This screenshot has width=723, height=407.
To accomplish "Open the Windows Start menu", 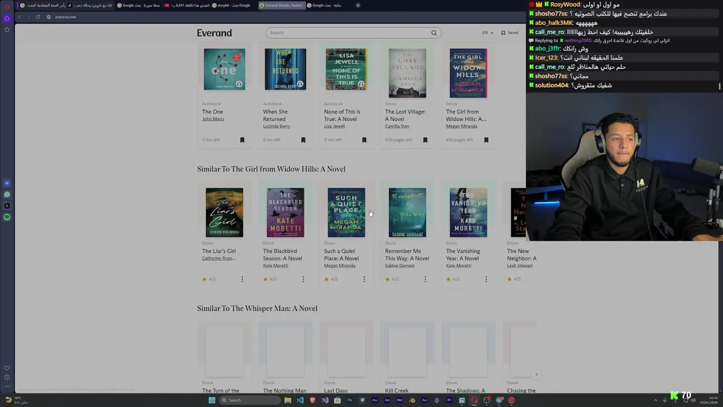I will pos(212,400).
